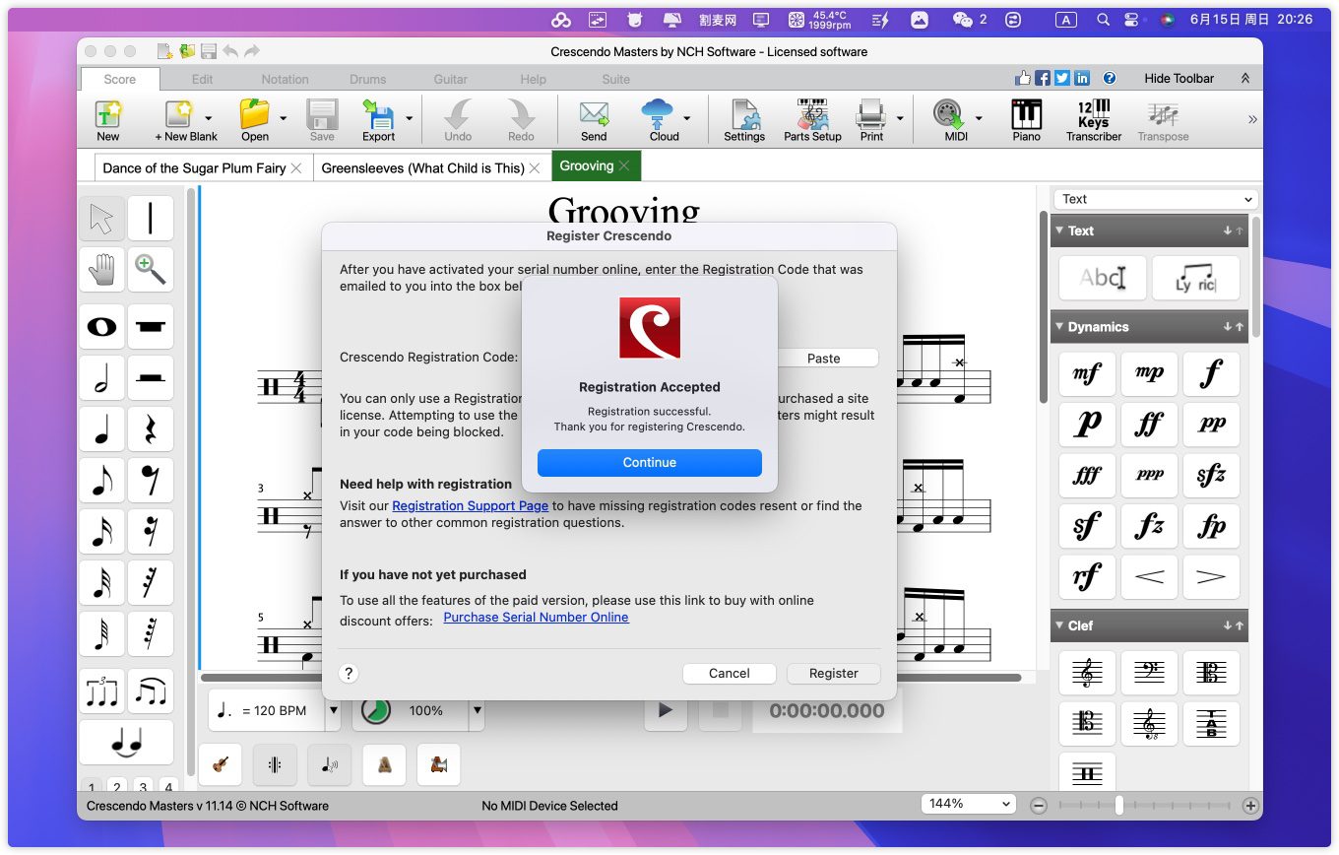Add a sforzando sfz dynamic
1339x855 pixels.
point(1211,476)
